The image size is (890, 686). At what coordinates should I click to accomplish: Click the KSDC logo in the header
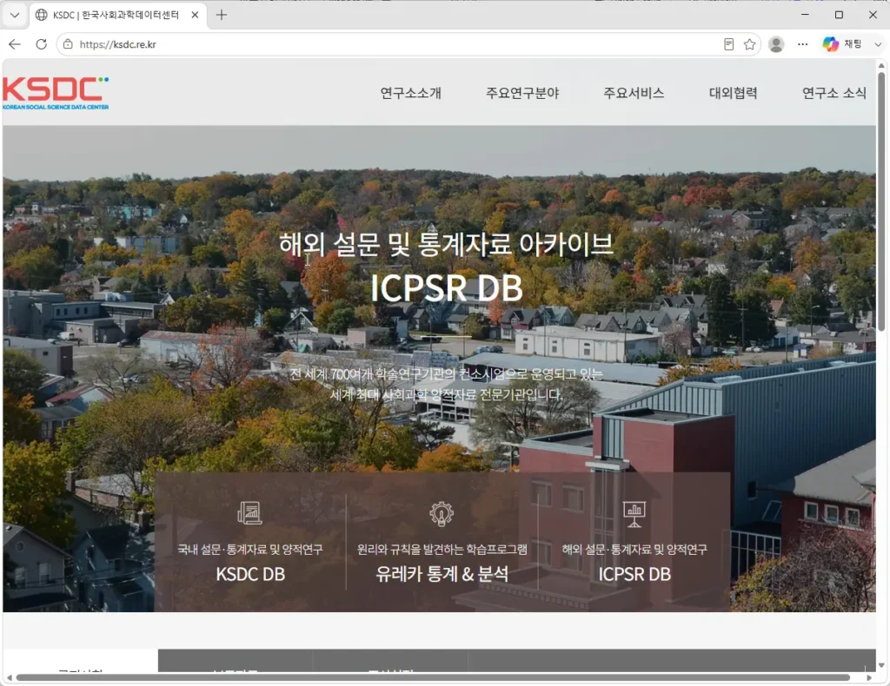pyautogui.click(x=56, y=93)
